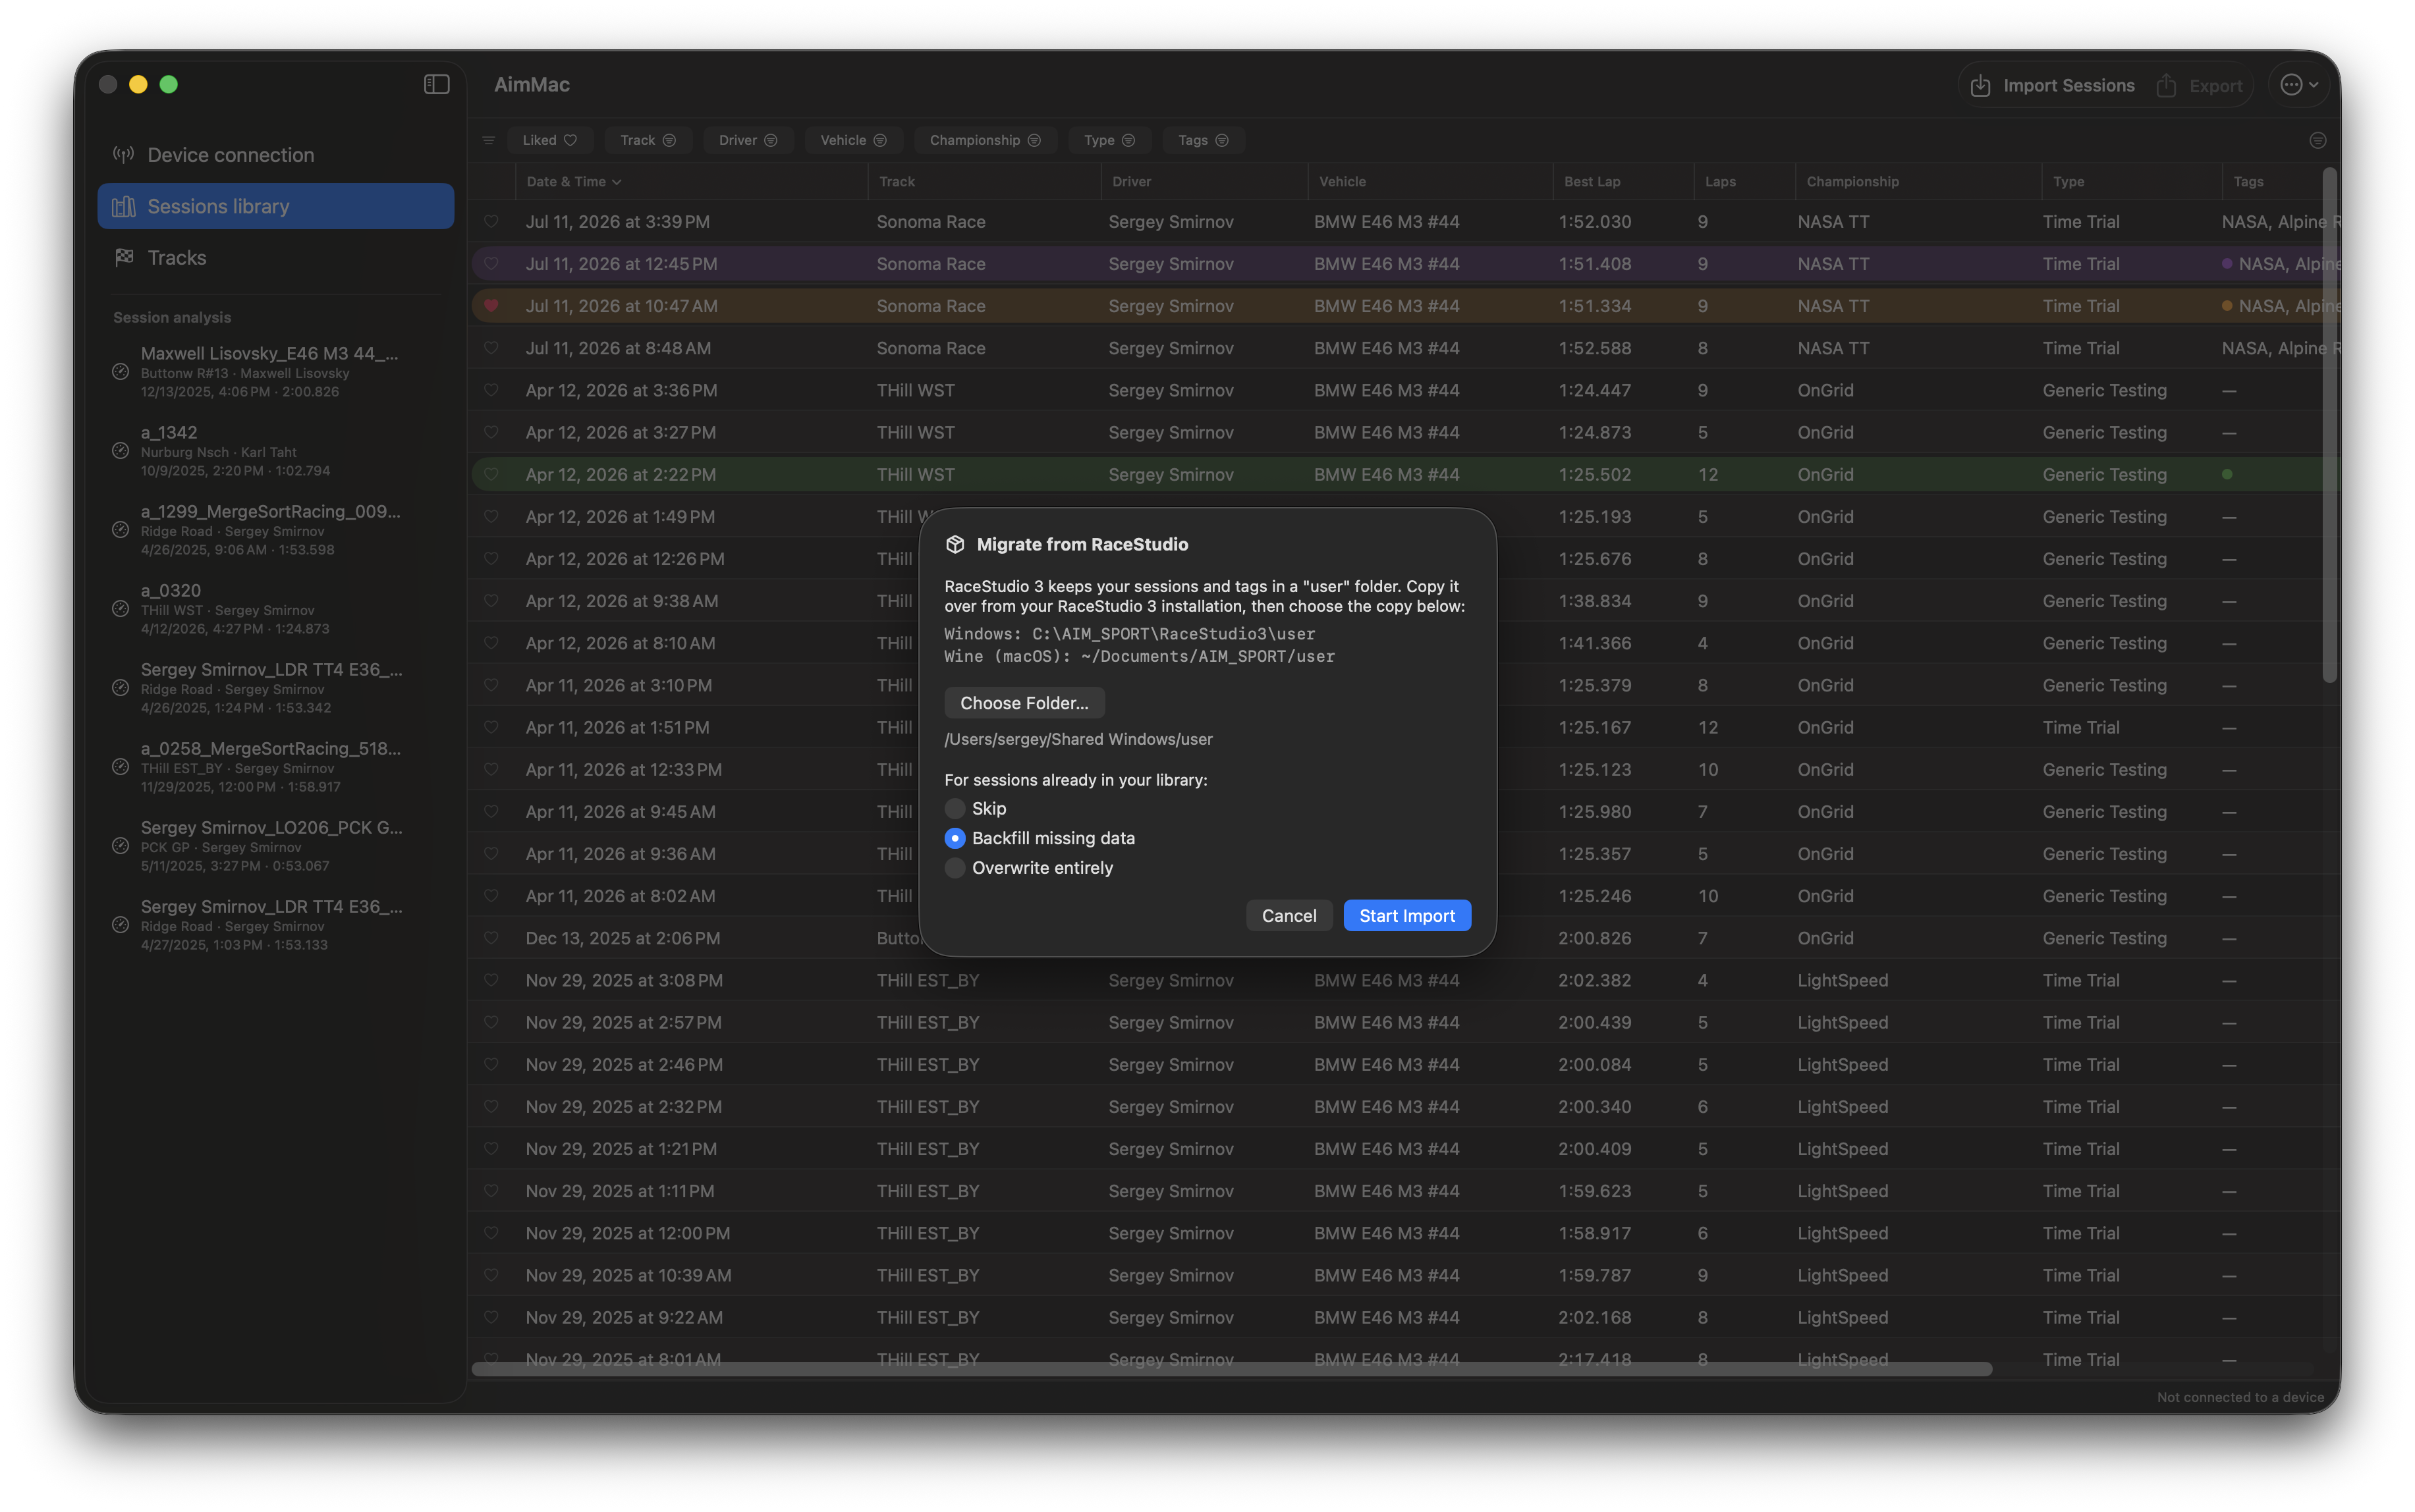Image resolution: width=2415 pixels, height=1512 pixels.
Task: Click the RaceStudio cube icon in dialog
Action: 955,544
